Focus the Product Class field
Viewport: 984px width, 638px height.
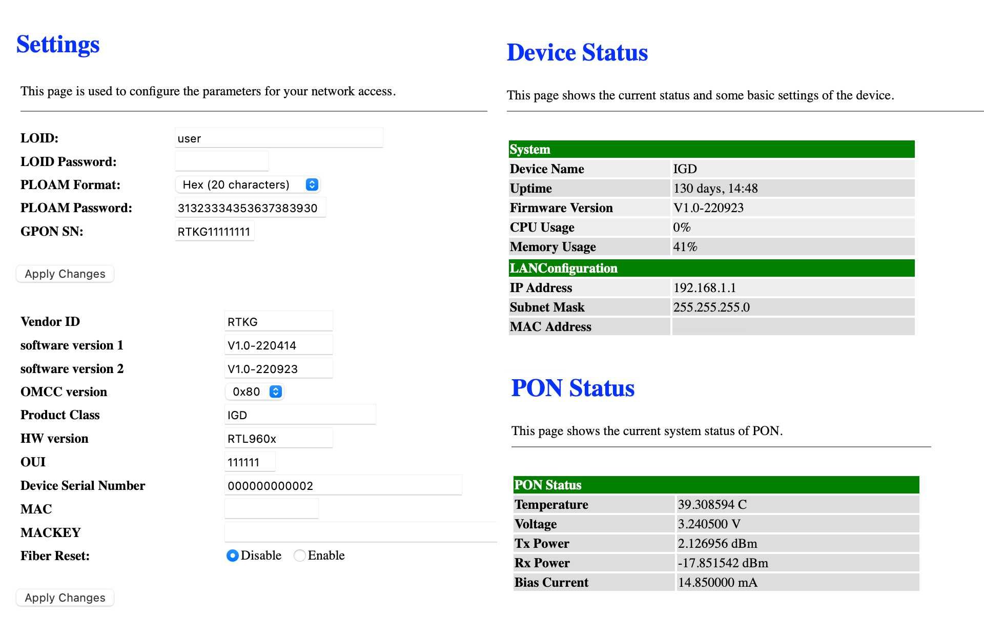[300, 415]
